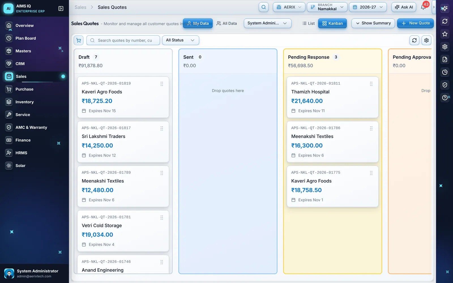Open Inventory module in sidebar
The image size is (453, 283).
34,102
